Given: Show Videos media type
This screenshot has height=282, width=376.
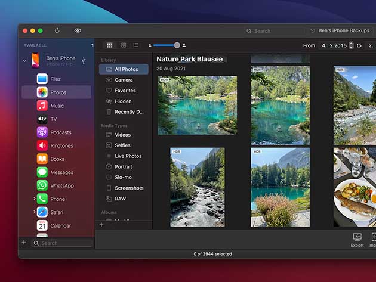Looking at the screenshot, I should click(124, 135).
